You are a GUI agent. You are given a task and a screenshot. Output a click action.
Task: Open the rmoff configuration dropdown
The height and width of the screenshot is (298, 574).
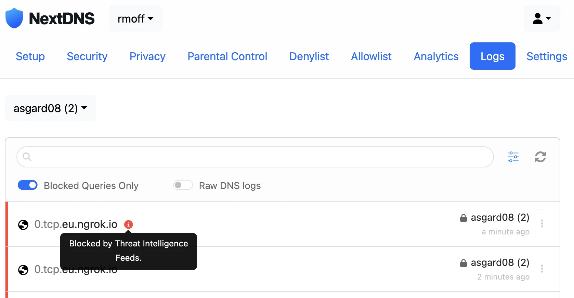135,19
